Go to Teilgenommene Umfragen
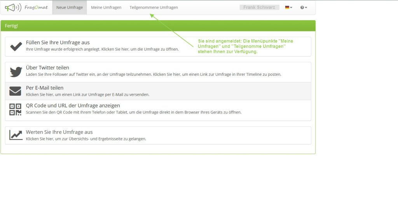The image size is (398, 224). pos(154,7)
